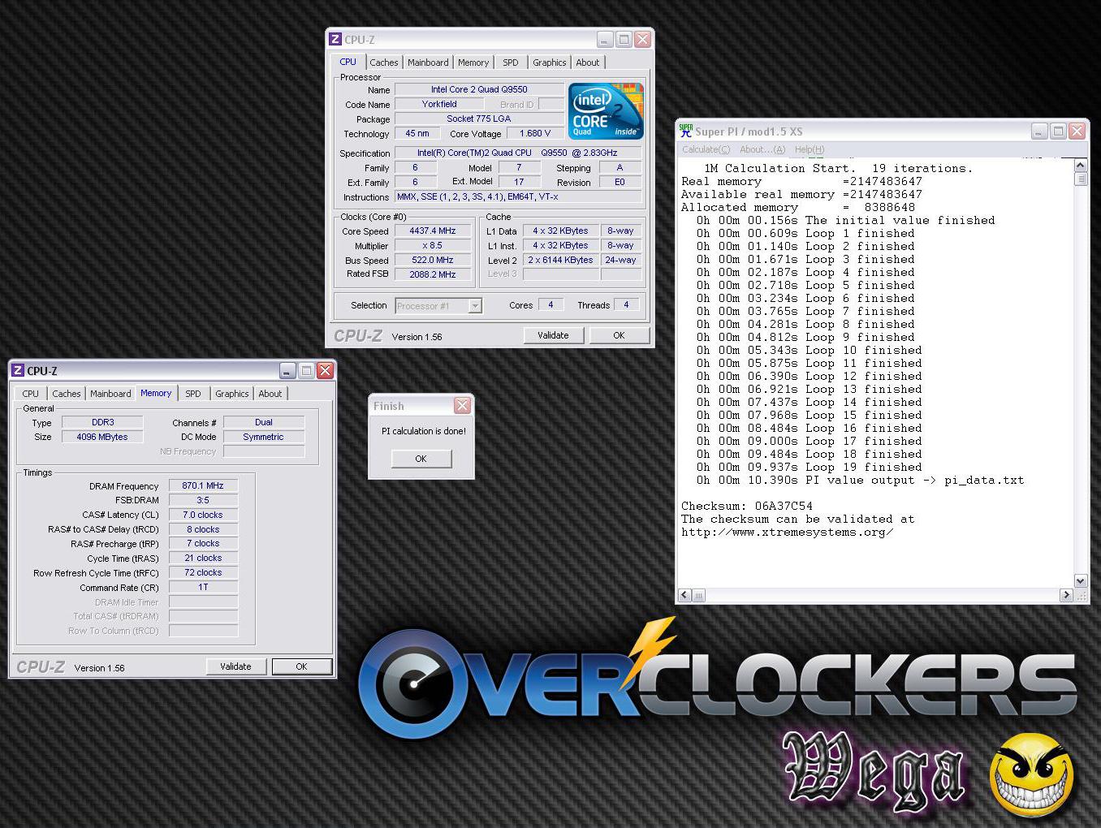This screenshot has width=1101, height=828.
Task: Select CPU tab in the upper CPU-Z window
Action: tap(348, 62)
